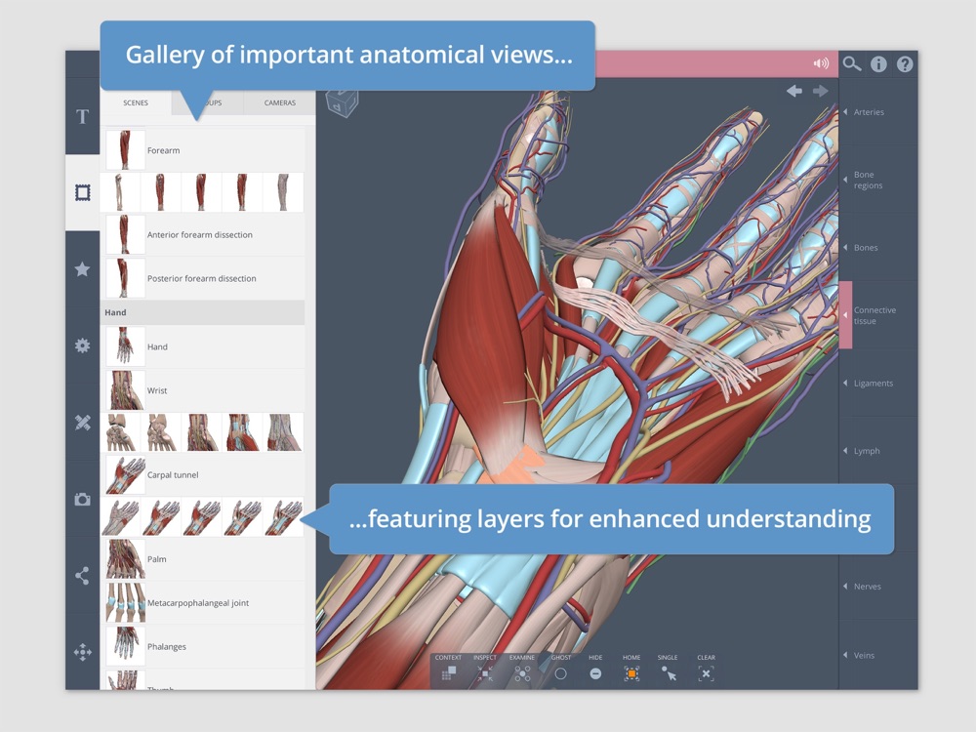
Task: Open favorites star in the sidebar
Action: 82,269
